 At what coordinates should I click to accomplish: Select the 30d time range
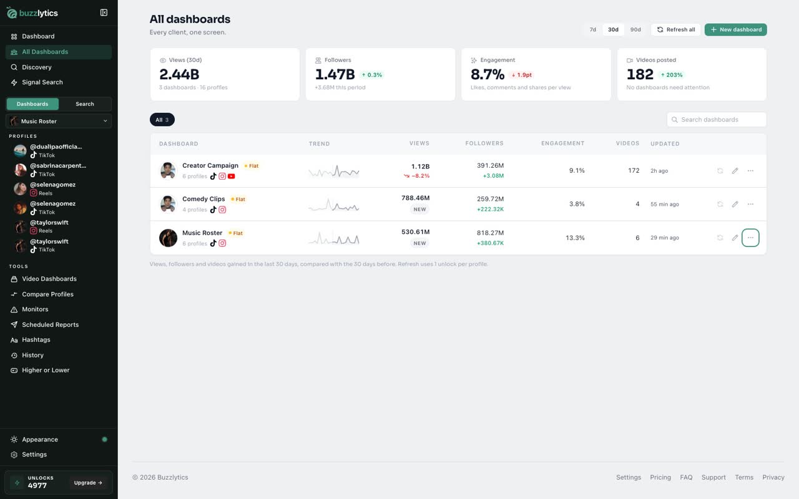click(613, 29)
